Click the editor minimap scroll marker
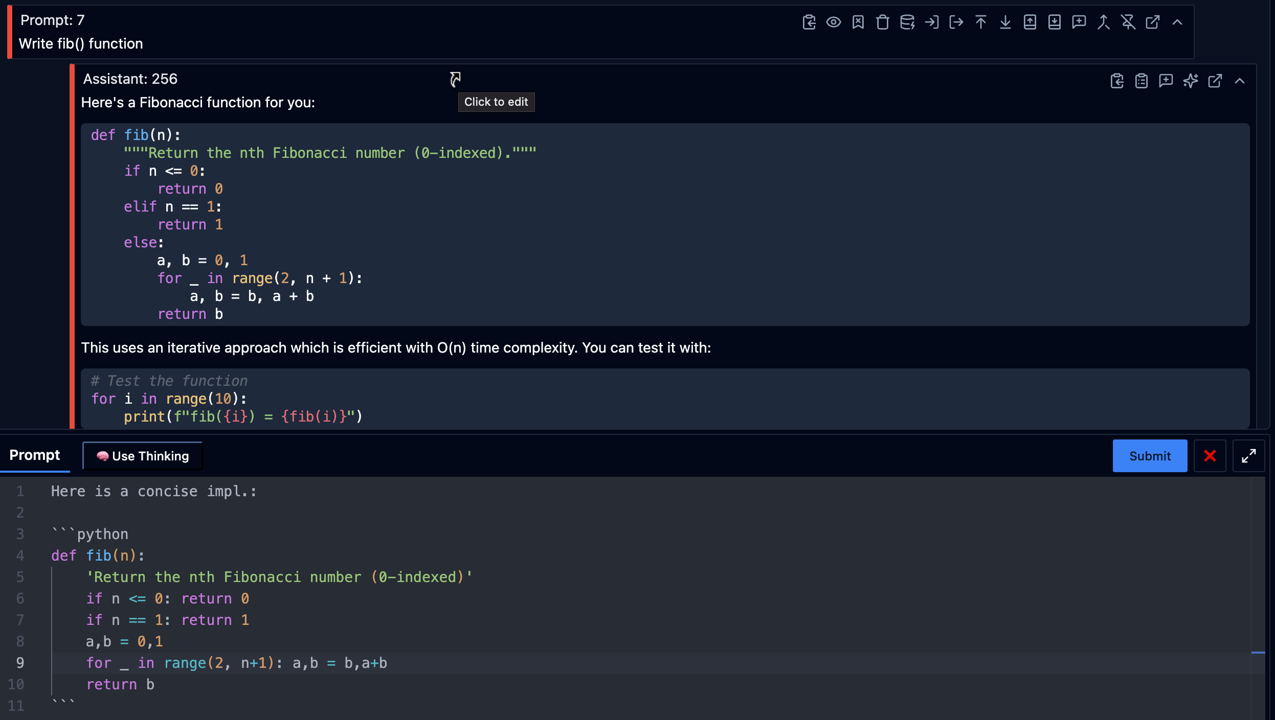The image size is (1275, 720). [1258, 653]
